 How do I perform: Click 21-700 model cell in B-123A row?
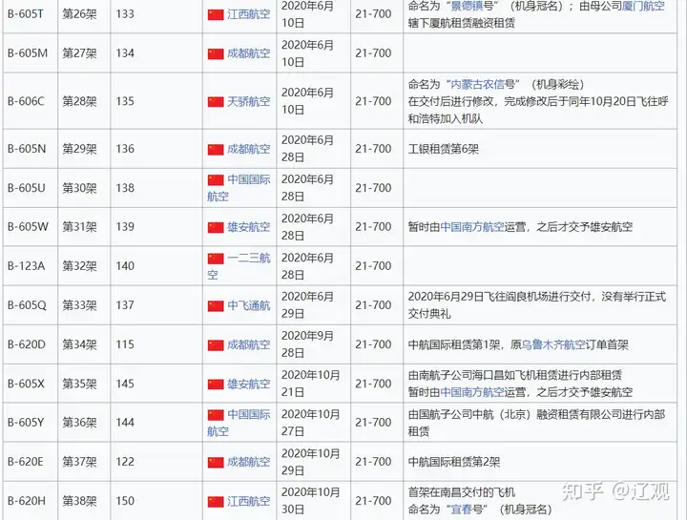coord(376,266)
